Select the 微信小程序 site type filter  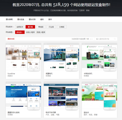pos(30,32)
